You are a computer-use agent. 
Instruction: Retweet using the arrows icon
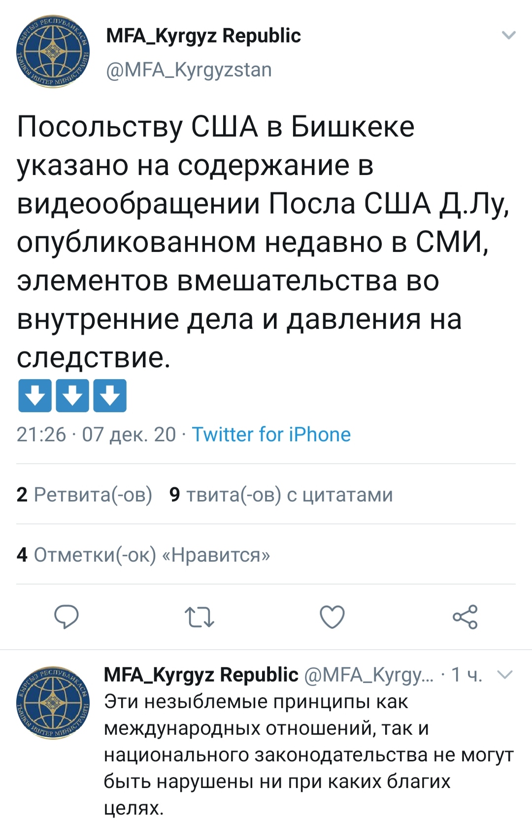point(199,617)
